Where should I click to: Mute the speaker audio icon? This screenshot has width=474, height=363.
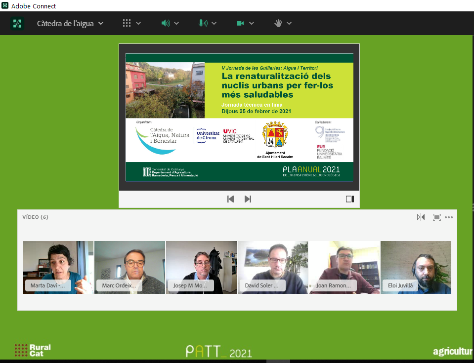click(165, 23)
